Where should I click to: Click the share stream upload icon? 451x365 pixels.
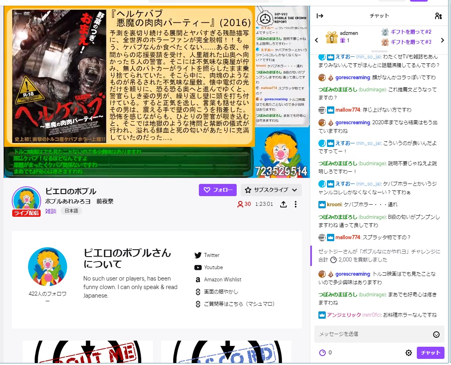click(284, 204)
